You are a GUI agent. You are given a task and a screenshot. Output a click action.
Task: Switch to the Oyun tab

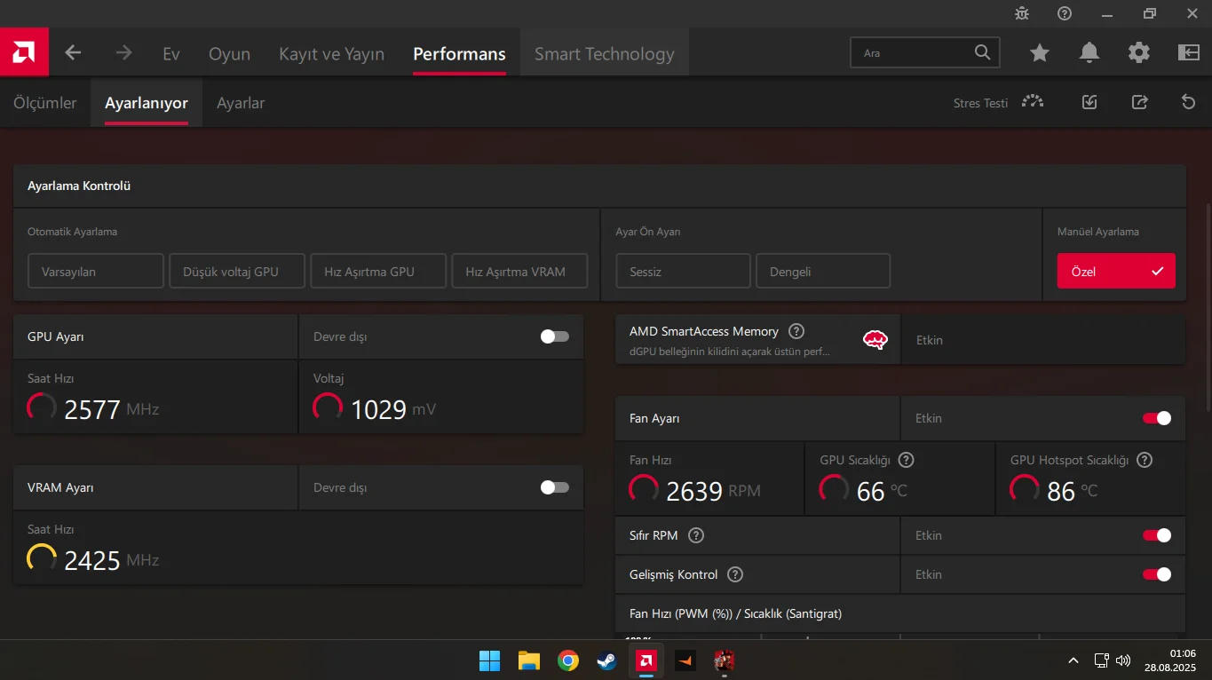coord(229,54)
